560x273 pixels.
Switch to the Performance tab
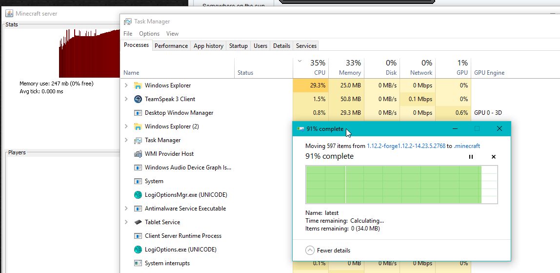point(171,46)
